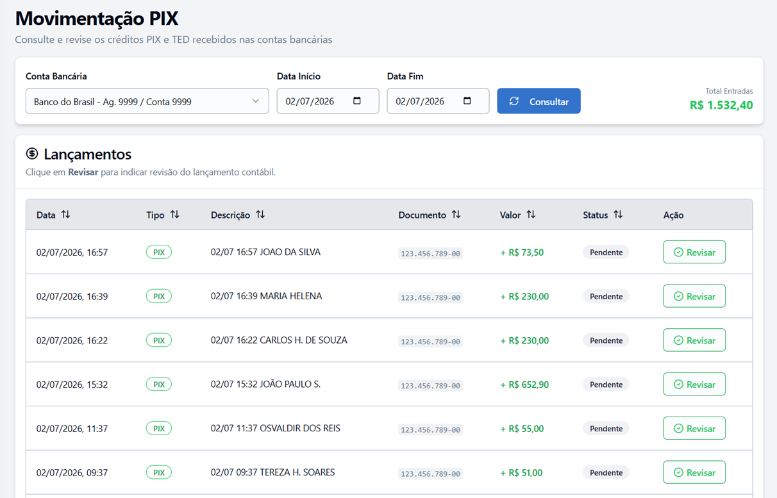Image resolution: width=777 pixels, height=498 pixels.
Task: Open the Conta Bancária dropdown
Action: 147,101
